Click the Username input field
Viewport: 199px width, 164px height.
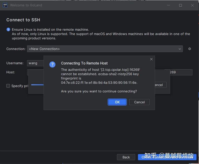pos(35,63)
